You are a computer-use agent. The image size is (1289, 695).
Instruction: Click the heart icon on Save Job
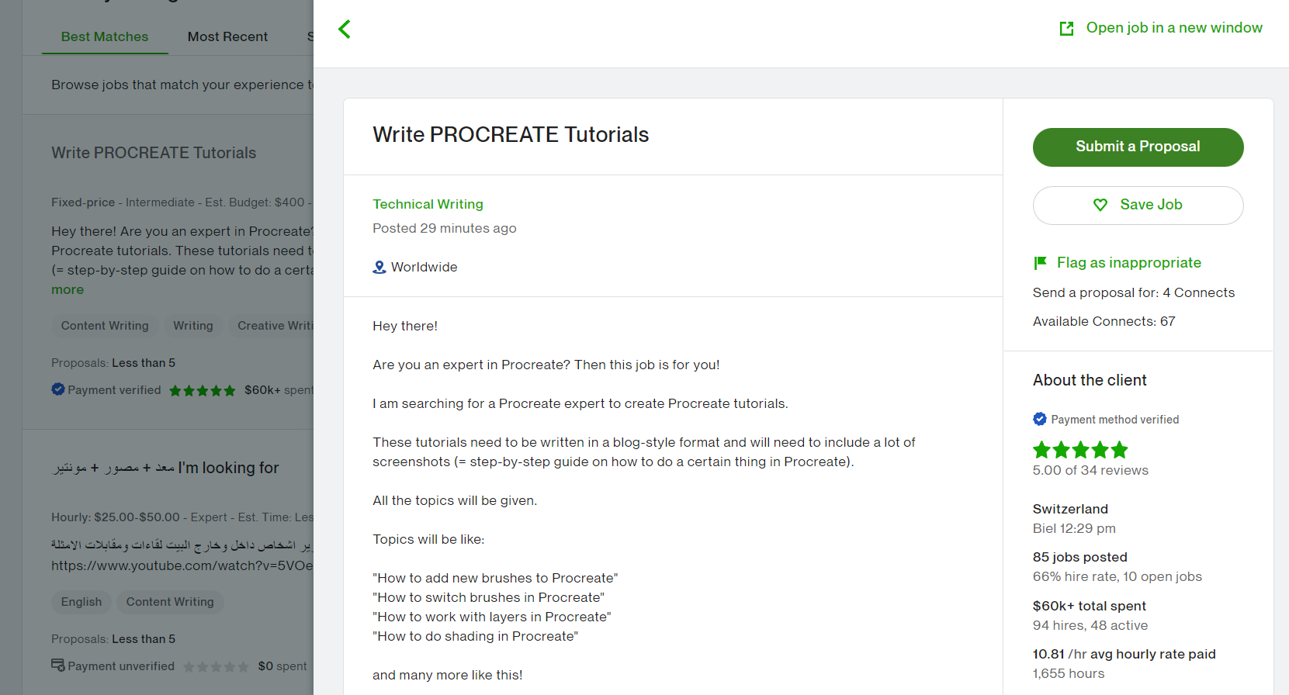[x=1100, y=205]
